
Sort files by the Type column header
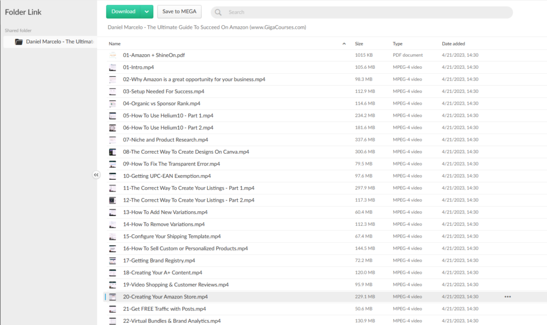coord(397,44)
